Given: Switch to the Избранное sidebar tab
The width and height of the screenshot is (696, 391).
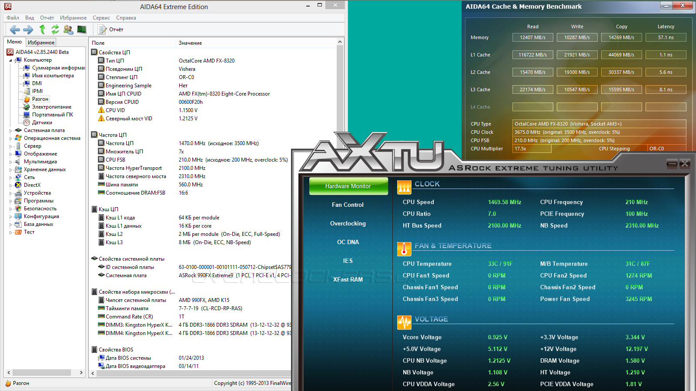Looking at the screenshot, I should tap(41, 43).
